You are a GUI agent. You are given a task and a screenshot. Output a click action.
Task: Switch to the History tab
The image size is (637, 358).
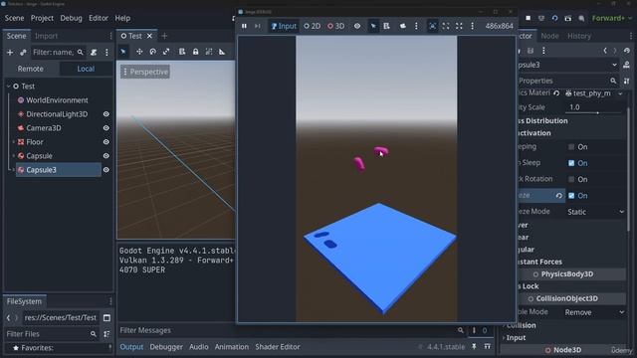pyautogui.click(x=579, y=36)
